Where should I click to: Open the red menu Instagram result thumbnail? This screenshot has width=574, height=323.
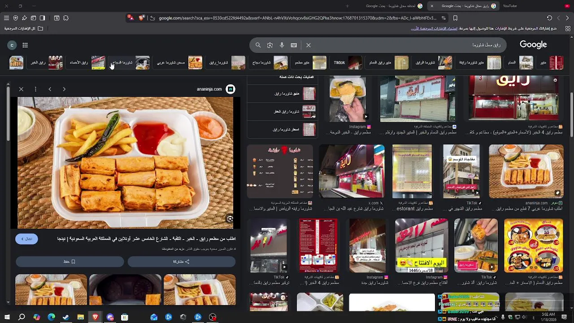[x=318, y=246]
